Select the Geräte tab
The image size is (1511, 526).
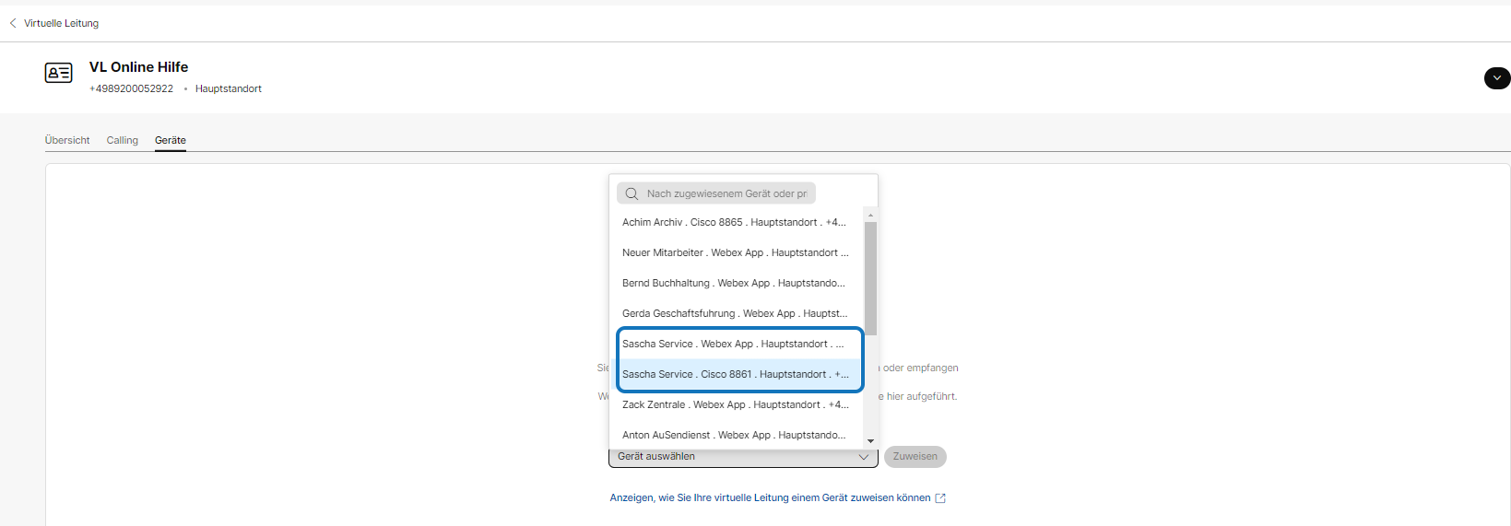coord(171,140)
